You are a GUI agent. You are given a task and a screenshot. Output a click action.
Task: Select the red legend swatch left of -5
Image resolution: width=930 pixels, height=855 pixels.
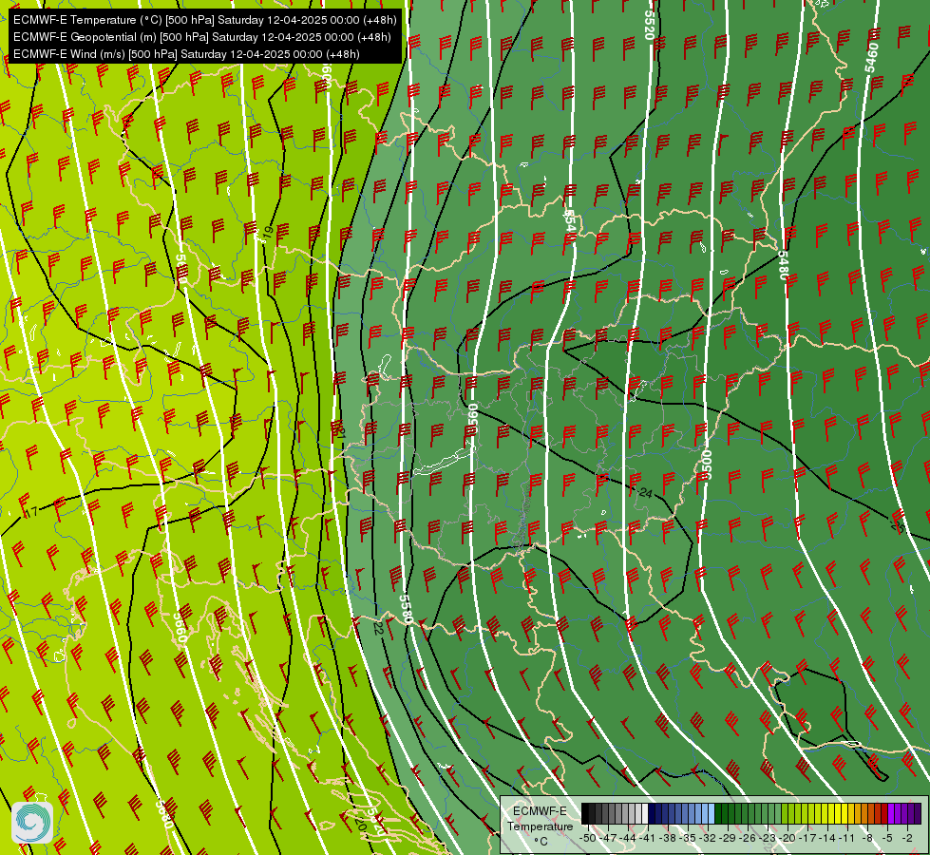coord(885,813)
